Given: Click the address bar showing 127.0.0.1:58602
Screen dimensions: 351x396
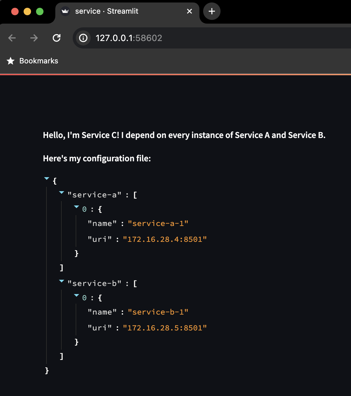Looking at the screenshot, I should tap(129, 38).
